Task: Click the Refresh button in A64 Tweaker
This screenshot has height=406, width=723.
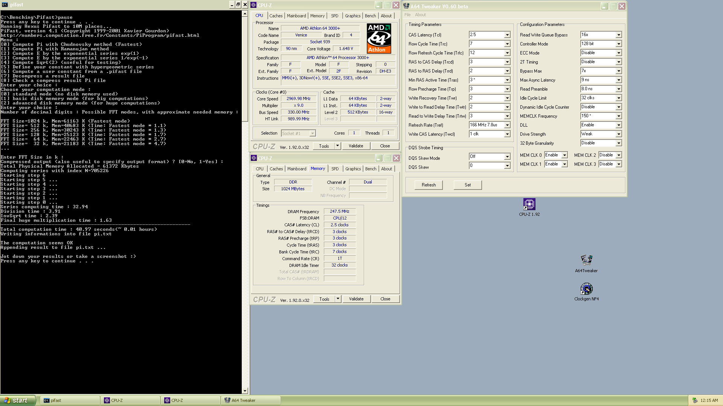Action: 429,185
